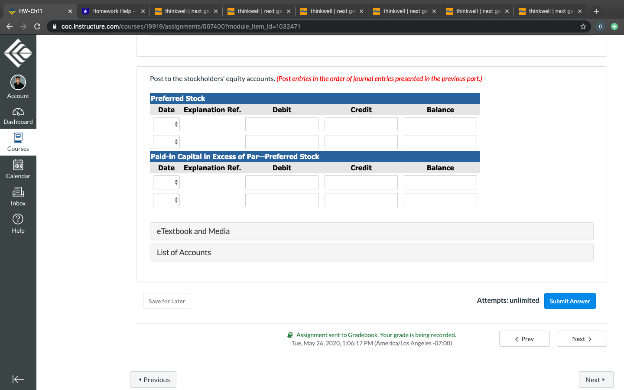Switch to the last thinkwell tab
Screen dimensions: 624x390
550,11
